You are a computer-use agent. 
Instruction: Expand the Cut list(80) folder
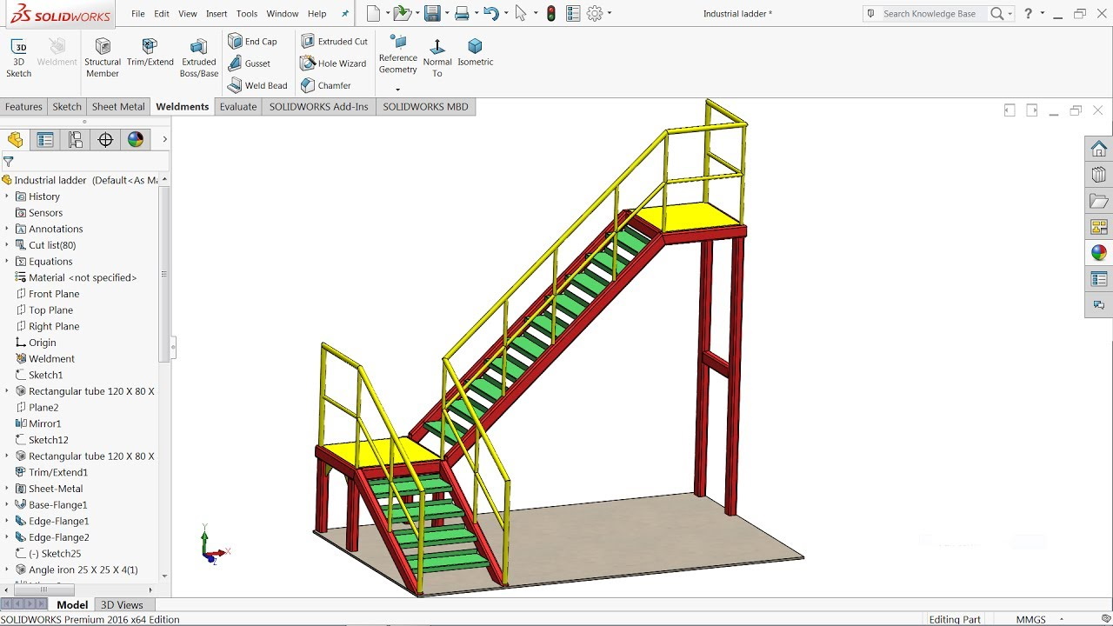[x=9, y=244]
